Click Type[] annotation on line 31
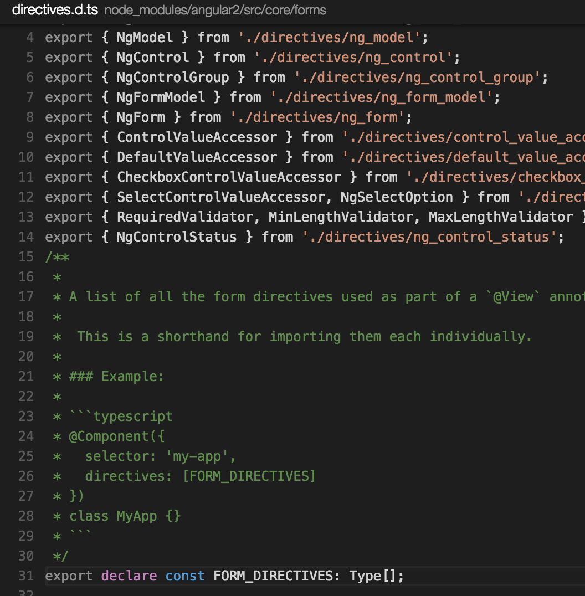The image size is (585, 596). [x=372, y=576]
